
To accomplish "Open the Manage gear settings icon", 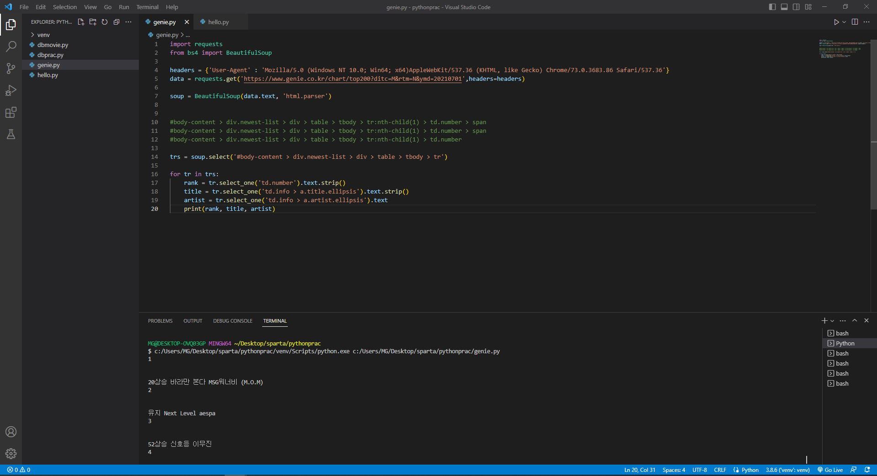I will pyautogui.click(x=11, y=454).
